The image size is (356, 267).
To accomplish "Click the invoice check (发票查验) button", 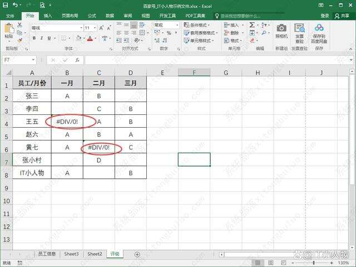I will click(299, 33).
